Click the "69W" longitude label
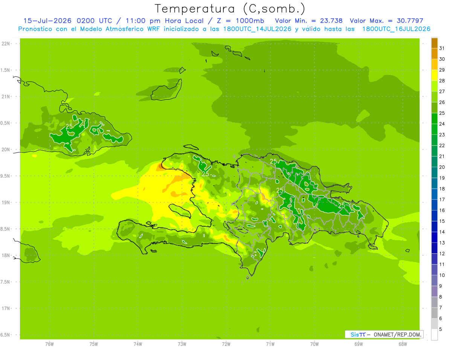 tap(359, 344)
